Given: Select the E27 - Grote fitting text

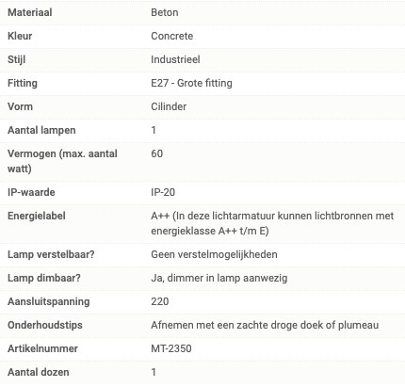Looking at the screenshot, I should click(x=191, y=83).
